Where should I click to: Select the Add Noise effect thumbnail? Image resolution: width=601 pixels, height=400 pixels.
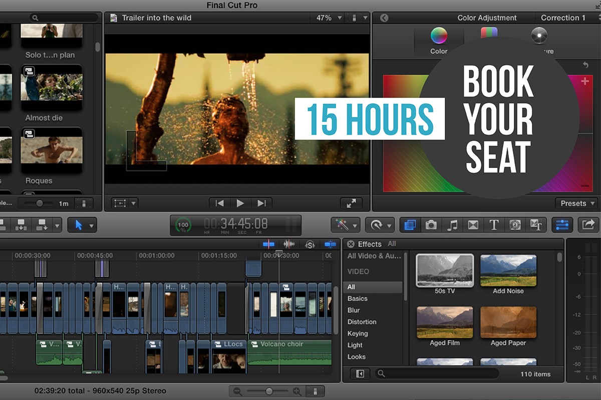[508, 270]
